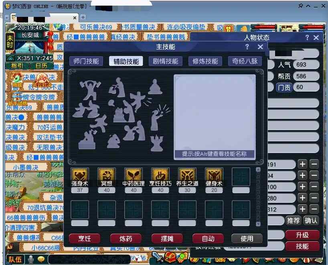
Task: Increase attribute with value 280
Action: pyautogui.click(x=302, y=198)
